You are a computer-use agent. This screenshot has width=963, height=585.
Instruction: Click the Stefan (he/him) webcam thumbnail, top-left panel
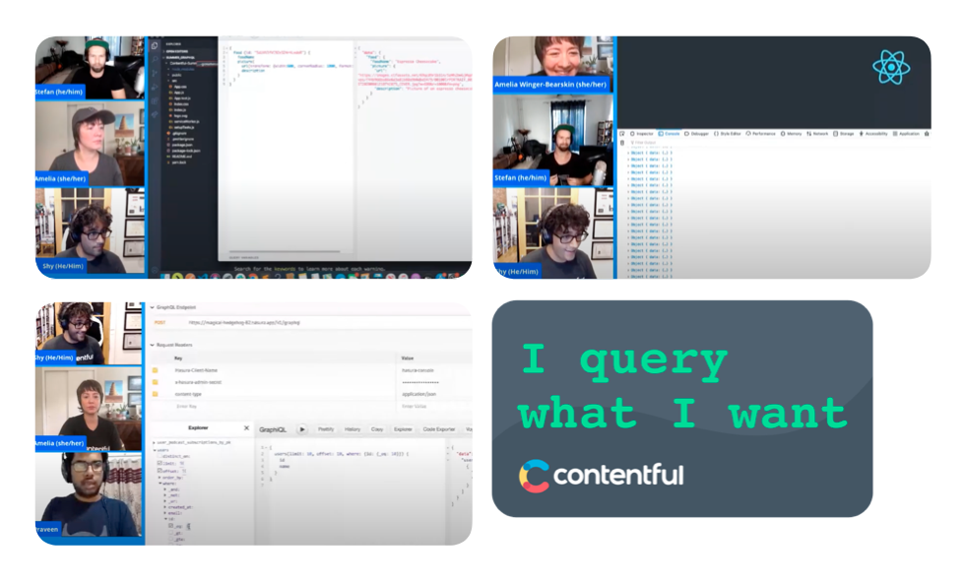[90, 68]
